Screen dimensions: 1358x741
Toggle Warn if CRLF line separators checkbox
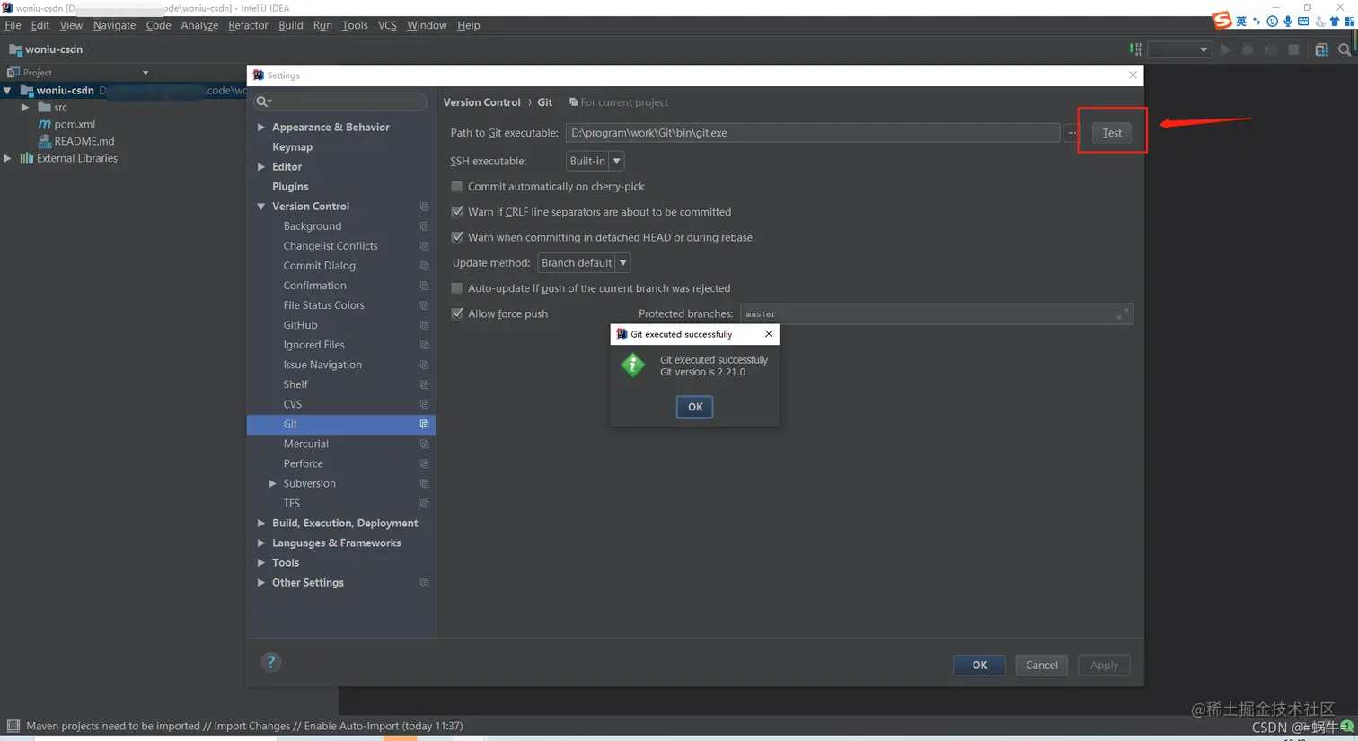(x=457, y=212)
